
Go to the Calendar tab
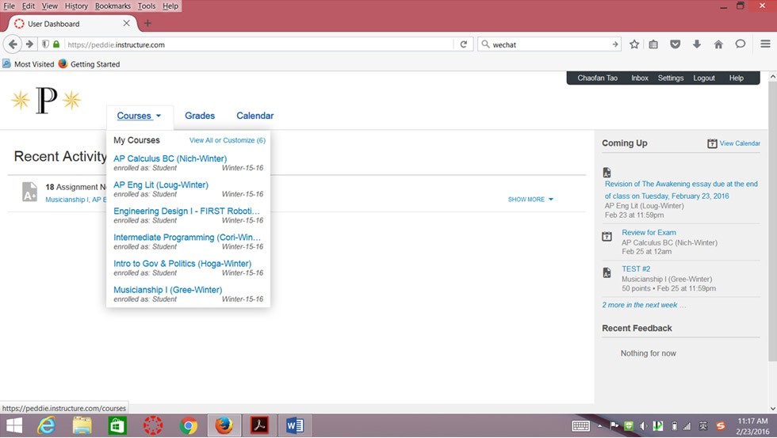pos(255,116)
